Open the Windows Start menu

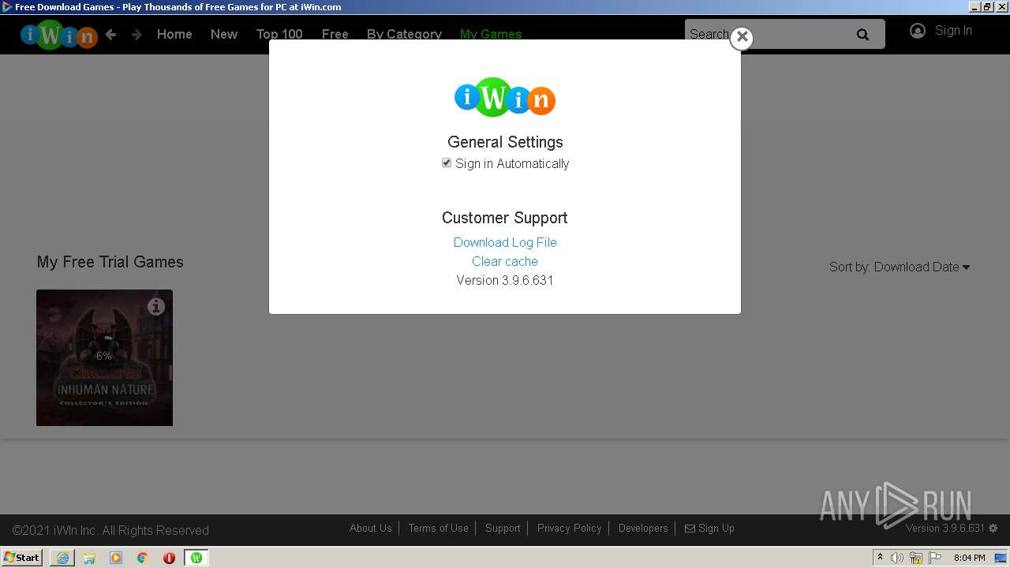21,557
